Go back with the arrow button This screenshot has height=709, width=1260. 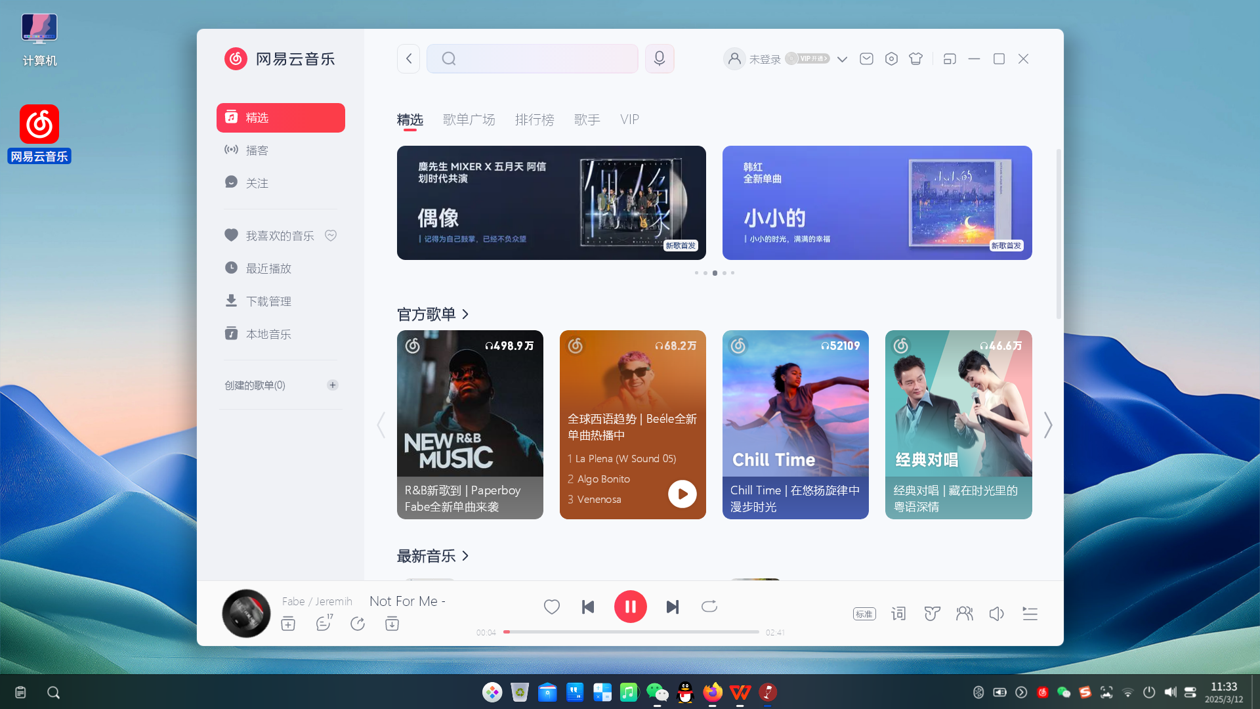[x=408, y=58]
